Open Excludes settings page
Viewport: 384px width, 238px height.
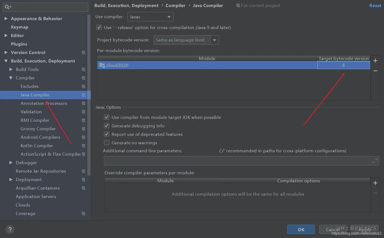click(29, 86)
